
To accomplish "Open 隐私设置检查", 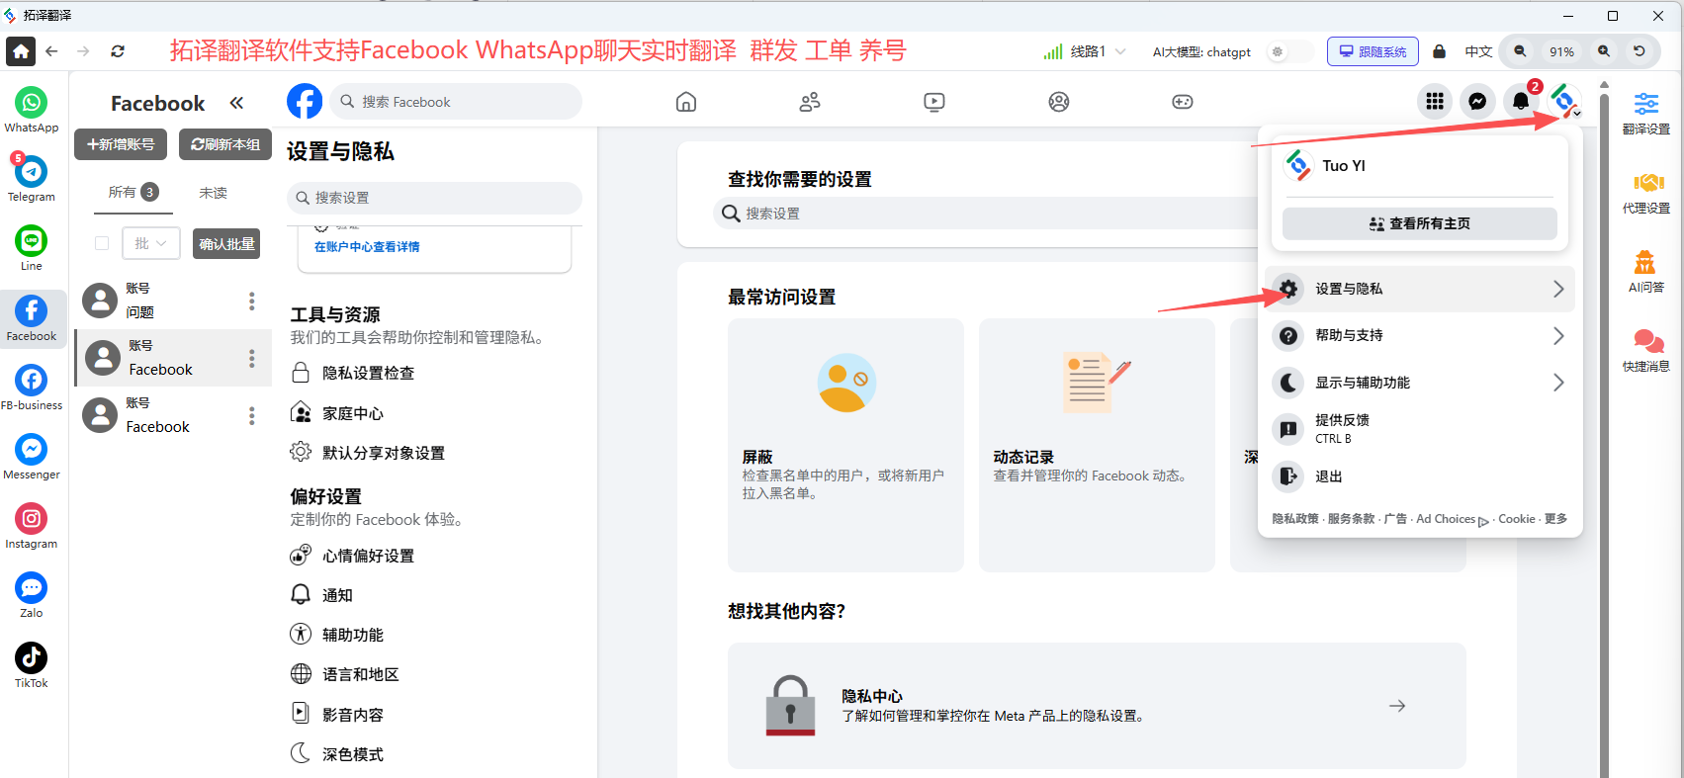I will point(353,373).
